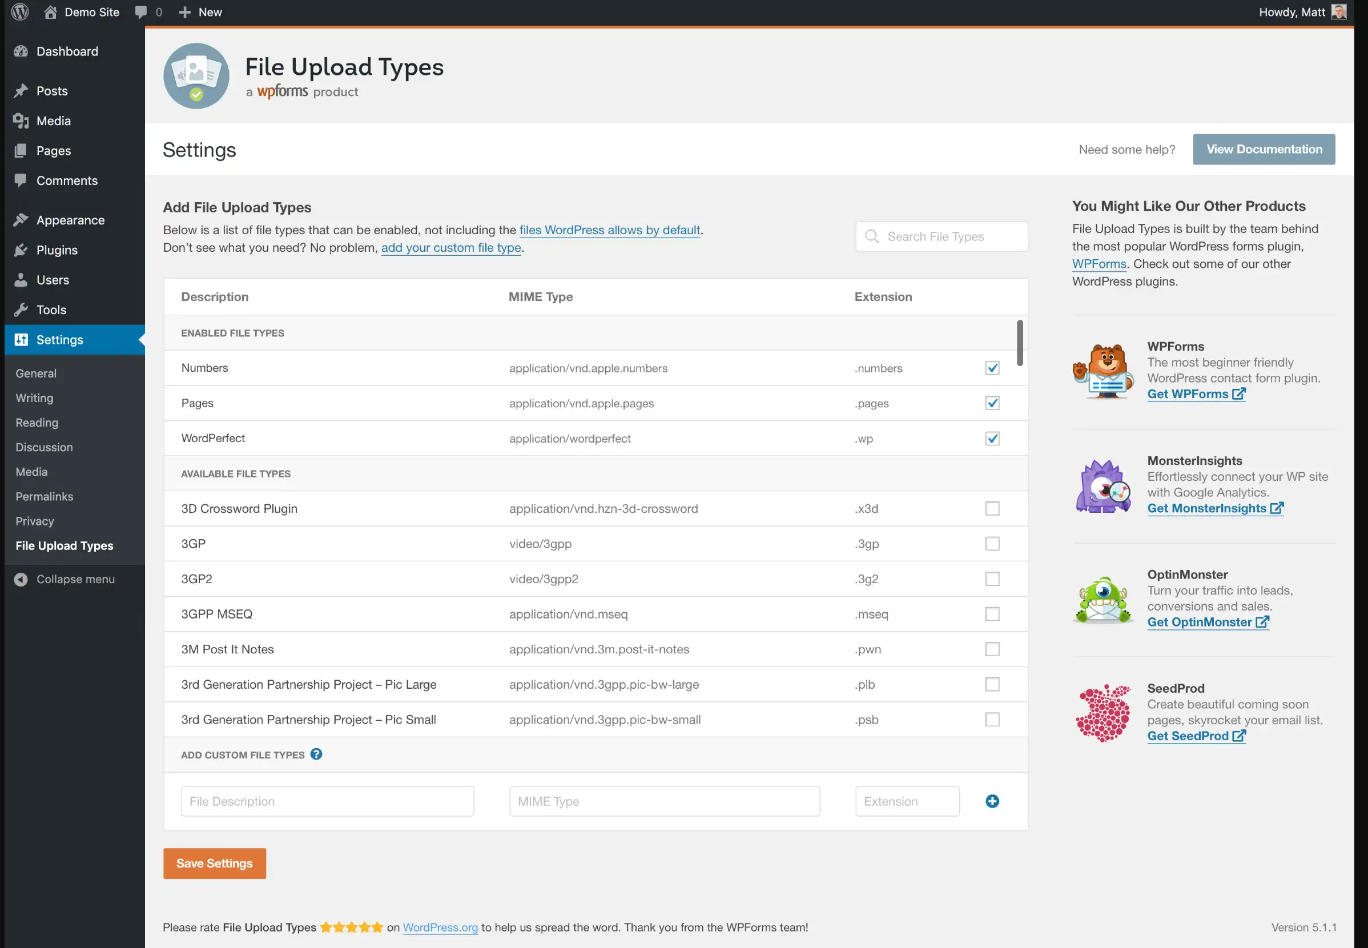1368x948 pixels.
Task: Click the plus New icon in admin bar
Action: [x=184, y=12]
